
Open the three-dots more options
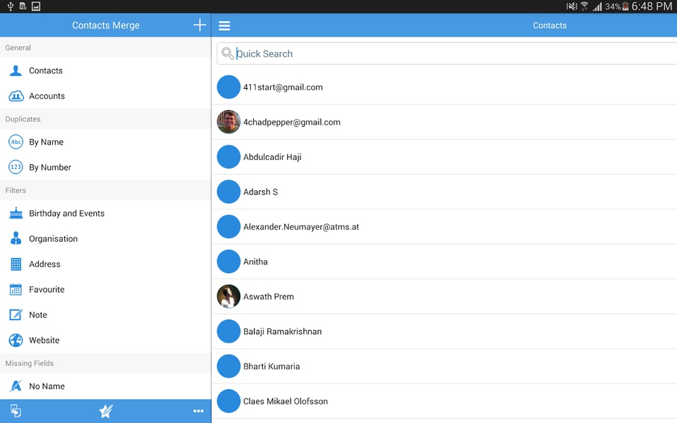[x=198, y=411]
